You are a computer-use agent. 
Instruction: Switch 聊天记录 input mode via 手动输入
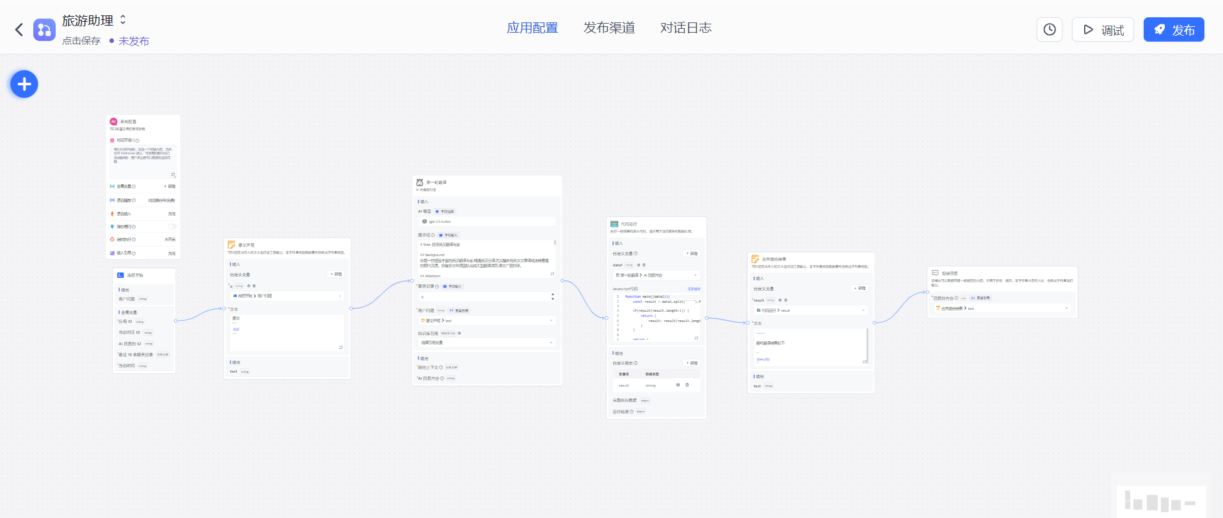pyautogui.click(x=452, y=287)
